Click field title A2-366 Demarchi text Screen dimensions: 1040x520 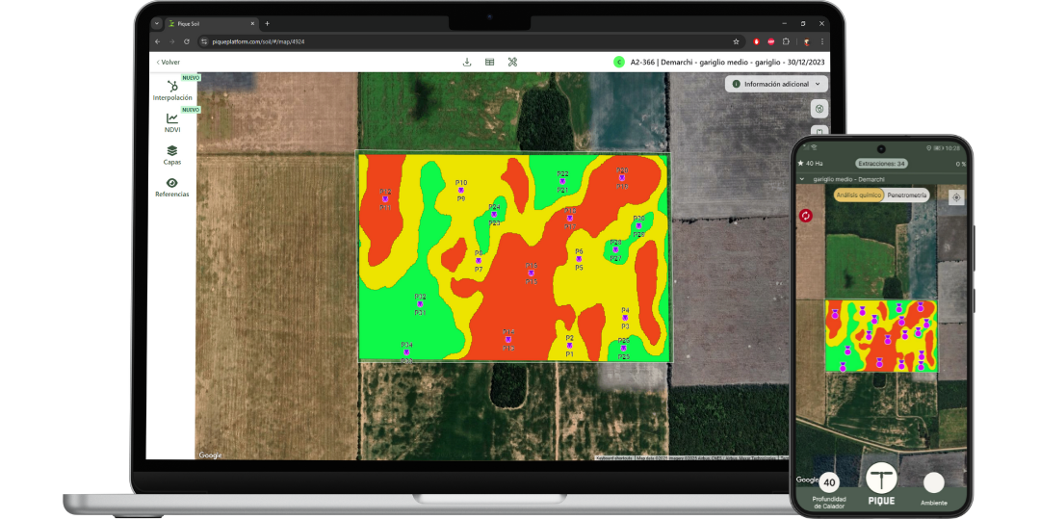point(728,63)
